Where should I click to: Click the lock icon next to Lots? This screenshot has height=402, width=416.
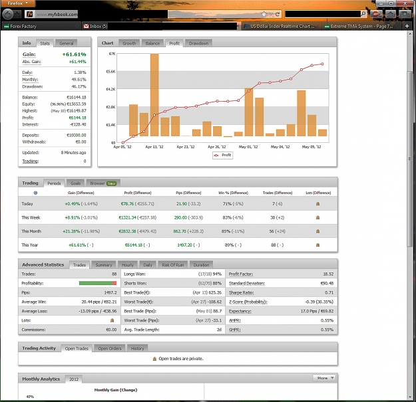pos(112,320)
